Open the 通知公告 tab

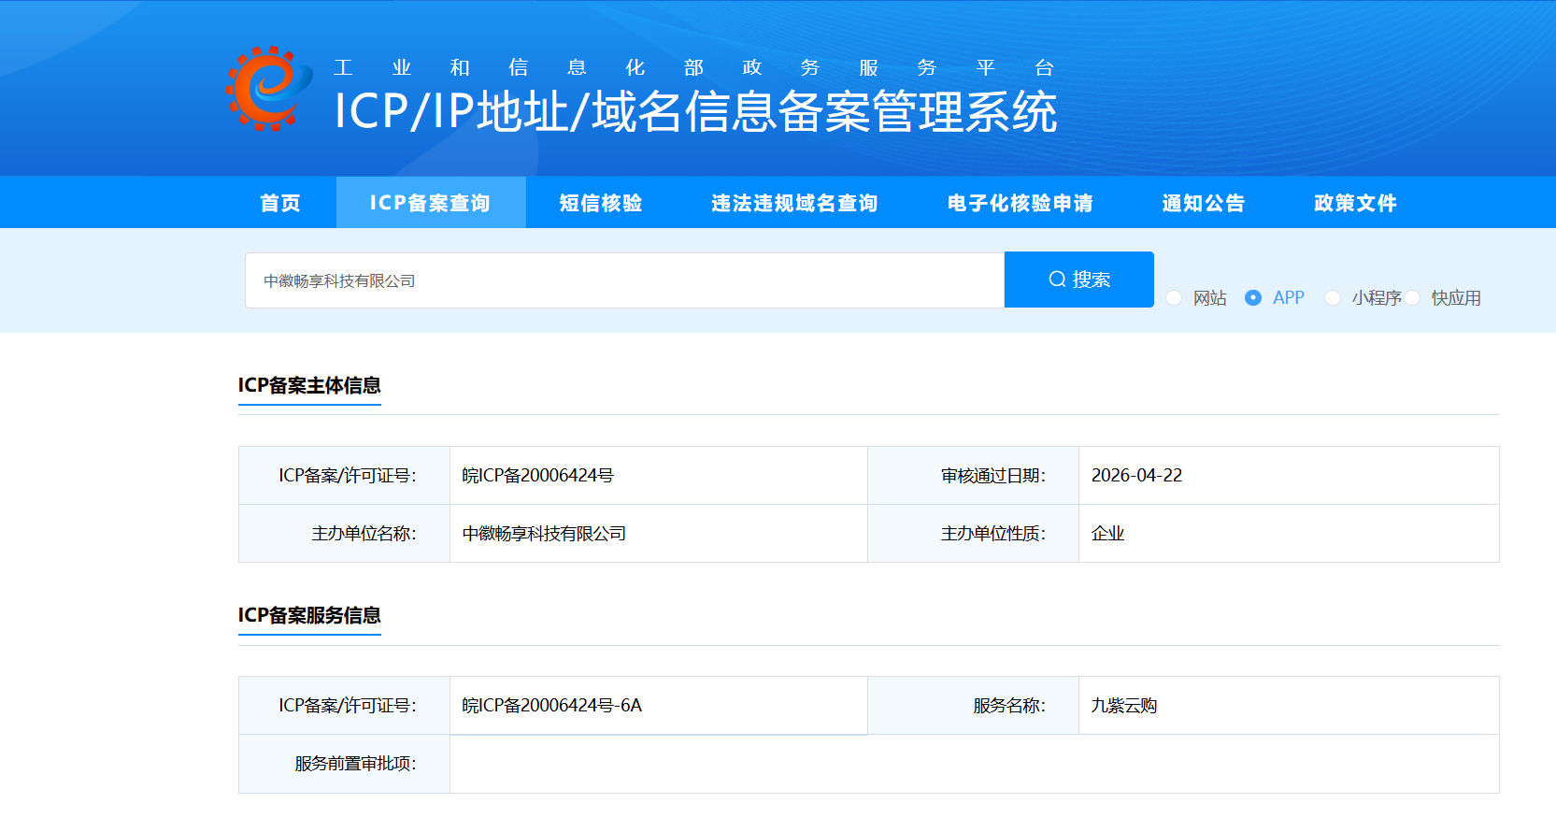1204,203
